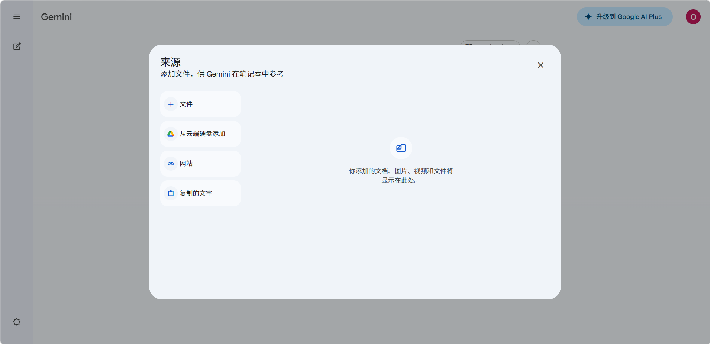Click the 你添加的文档、图片 placeholder text

401,176
